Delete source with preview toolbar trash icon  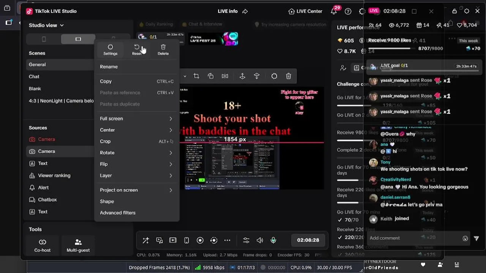pyautogui.click(x=289, y=76)
